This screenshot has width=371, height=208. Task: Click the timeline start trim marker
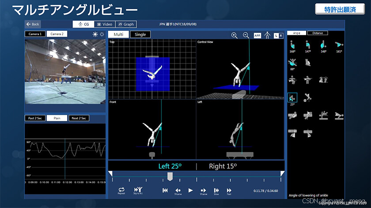pyautogui.click(x=110, y=174)
